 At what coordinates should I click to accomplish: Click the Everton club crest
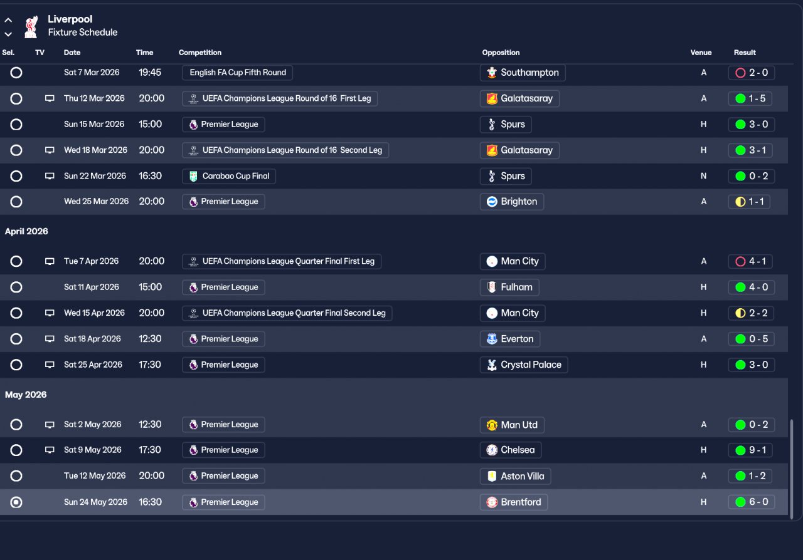(492, 339)
